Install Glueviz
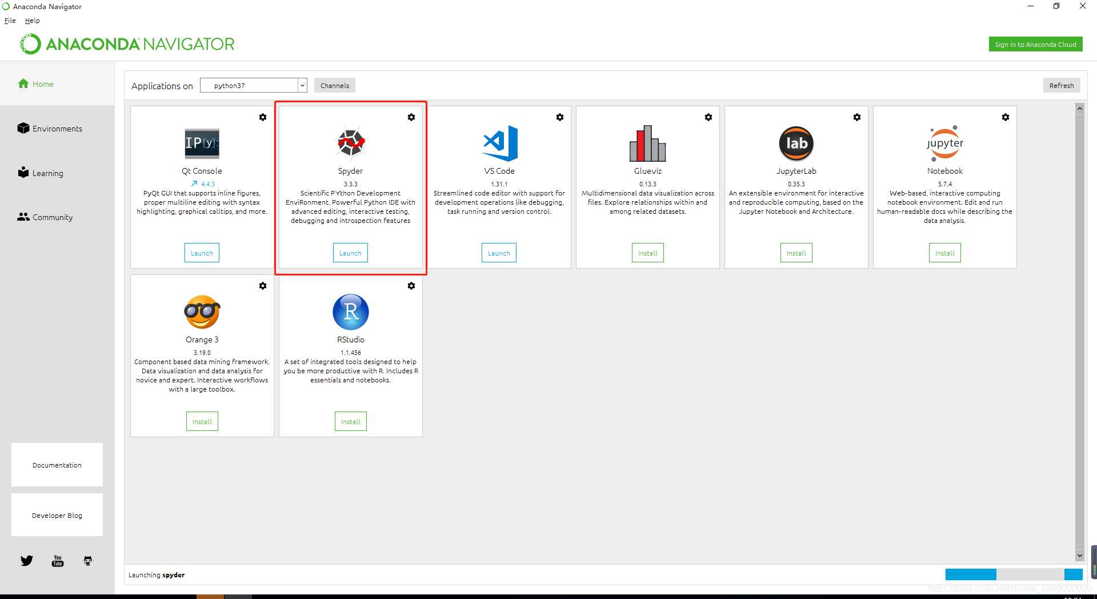The width and height of the screenshot is (1097, 599). [x=648, y=253]
